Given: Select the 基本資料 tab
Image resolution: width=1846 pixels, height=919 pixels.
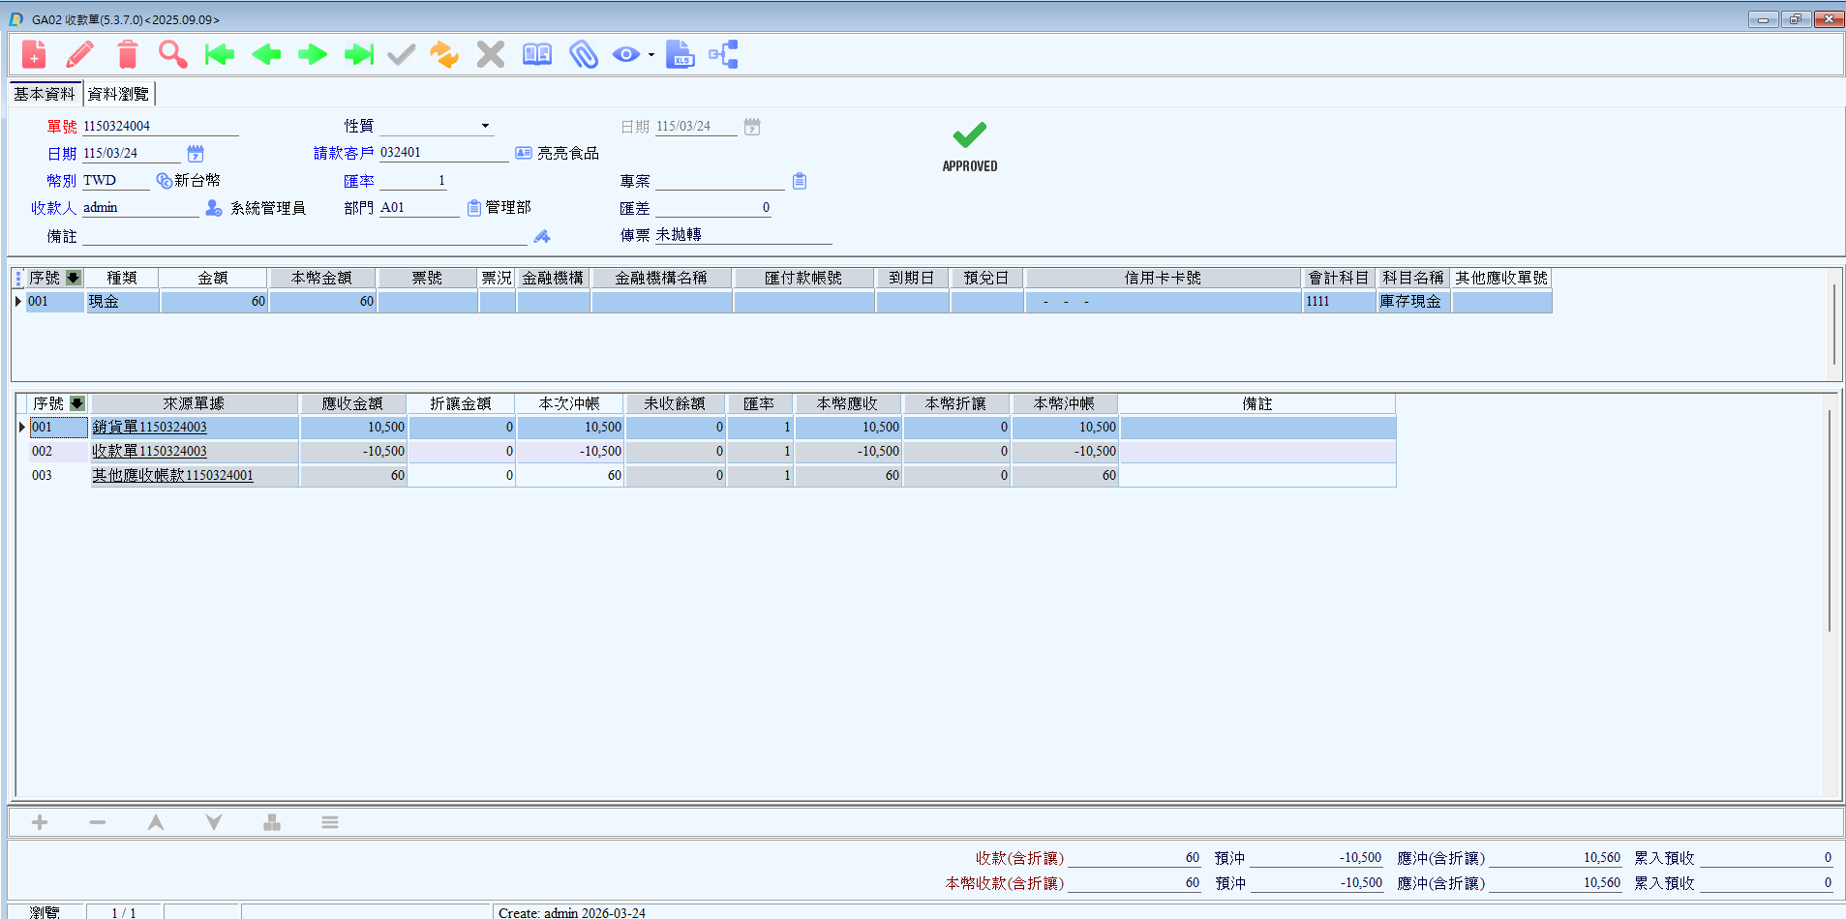Looking at the screenshot, I should (45, 94).
